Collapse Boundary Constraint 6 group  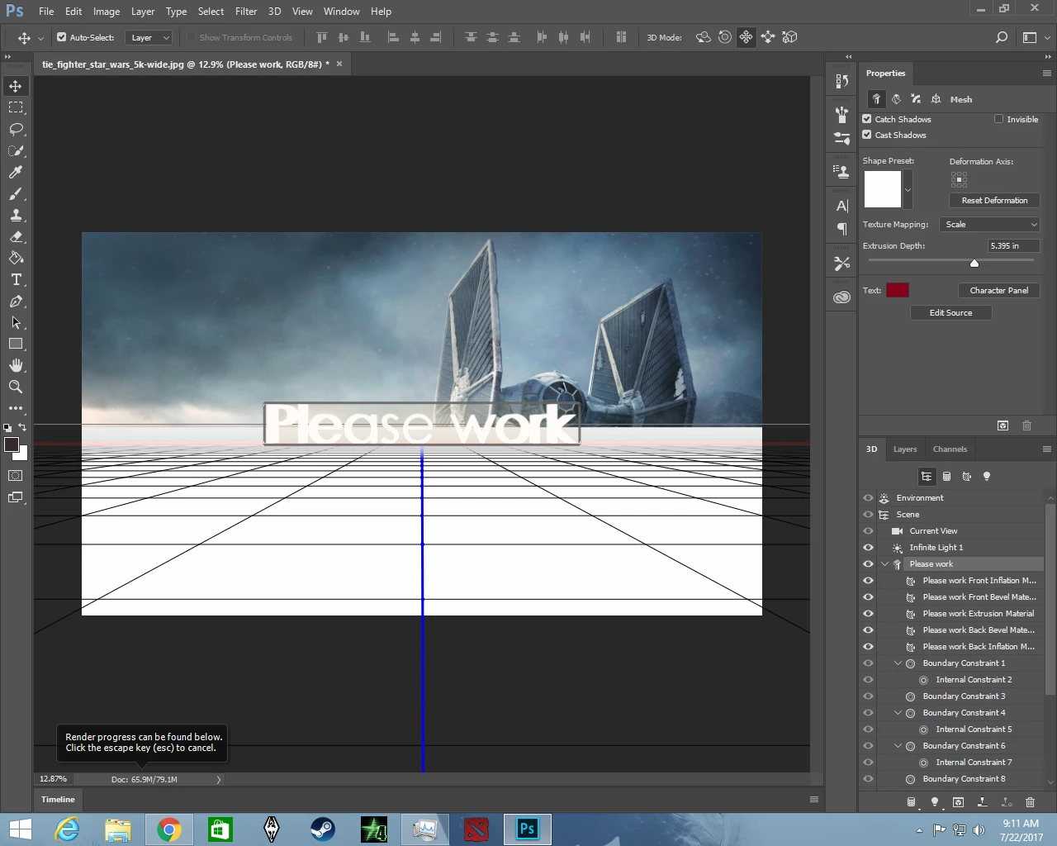click(898, 746)
